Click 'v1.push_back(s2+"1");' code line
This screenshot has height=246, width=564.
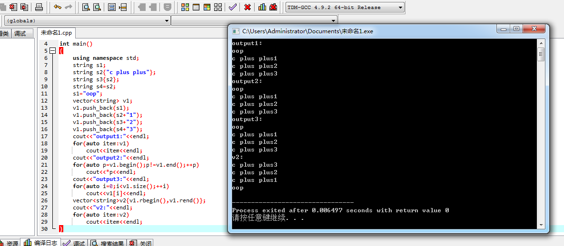[108, 115]
